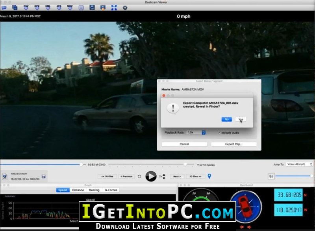Click the replay circular arrow icon
Screen dimensions: 315x231
click(139, 176)
